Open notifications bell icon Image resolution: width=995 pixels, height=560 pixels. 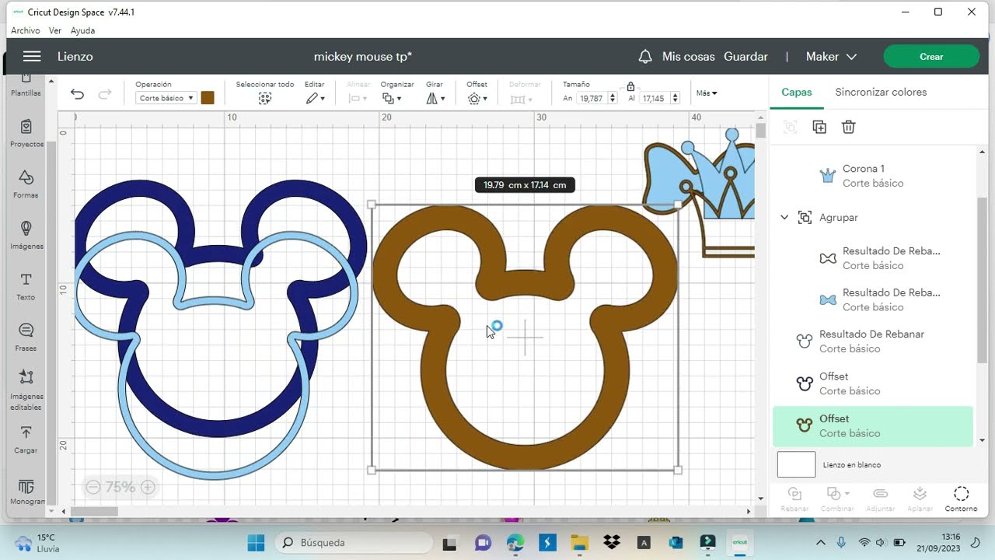(x=645, y=57)
